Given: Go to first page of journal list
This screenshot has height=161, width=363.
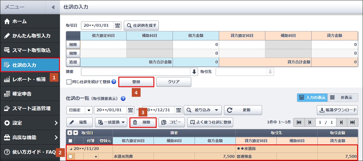Looking at the screenshot, I should [299, 122].
